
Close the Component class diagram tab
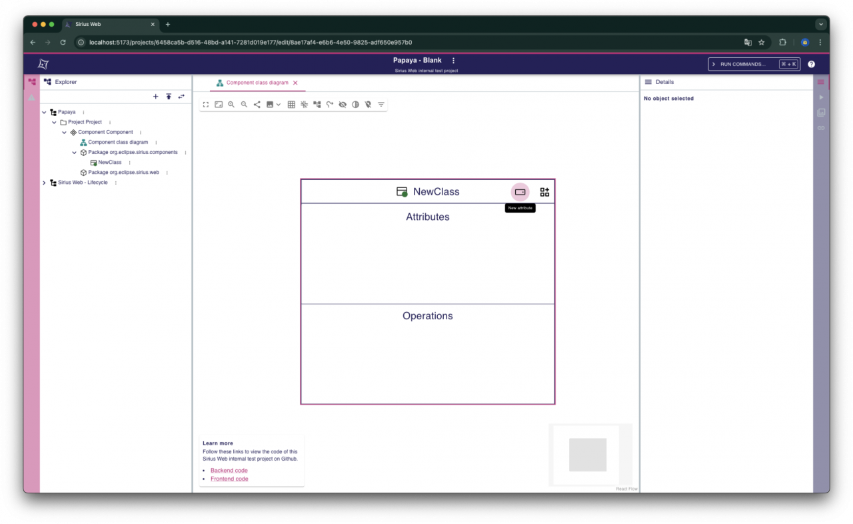[x=295, y=83]
